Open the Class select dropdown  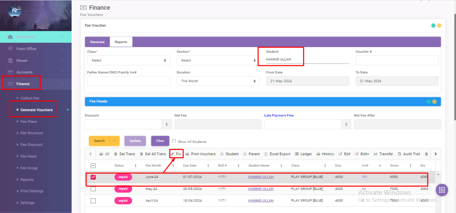point(129,60)
